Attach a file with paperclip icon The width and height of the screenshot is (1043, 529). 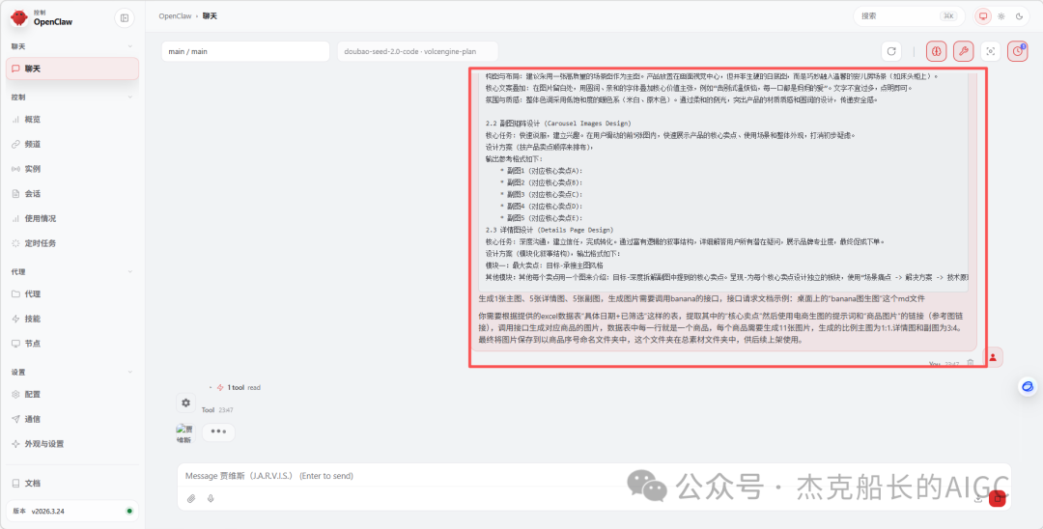[191, 498]
